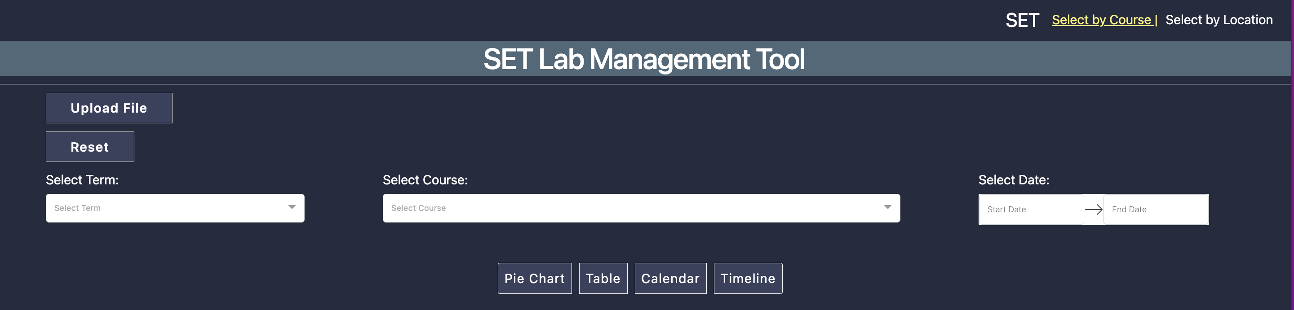Click the "Select Course:" label

[x=425, y=180]
